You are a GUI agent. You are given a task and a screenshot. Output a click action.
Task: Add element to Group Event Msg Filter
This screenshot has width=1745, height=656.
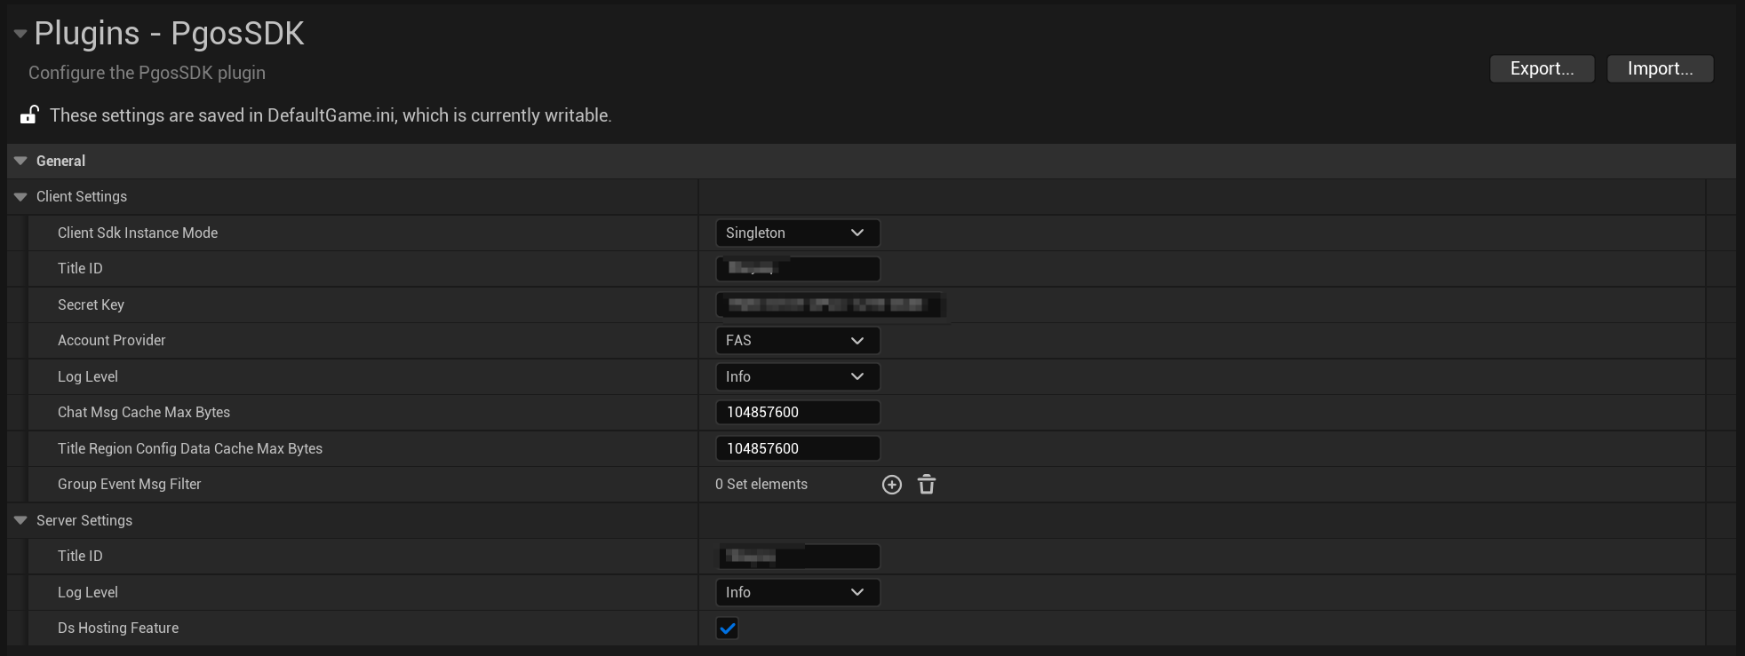click(892, 485)
